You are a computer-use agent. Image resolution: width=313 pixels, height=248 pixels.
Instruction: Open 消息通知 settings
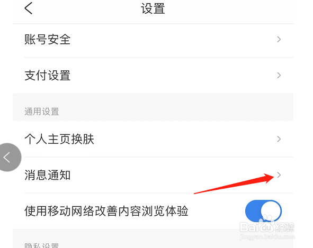153,175
